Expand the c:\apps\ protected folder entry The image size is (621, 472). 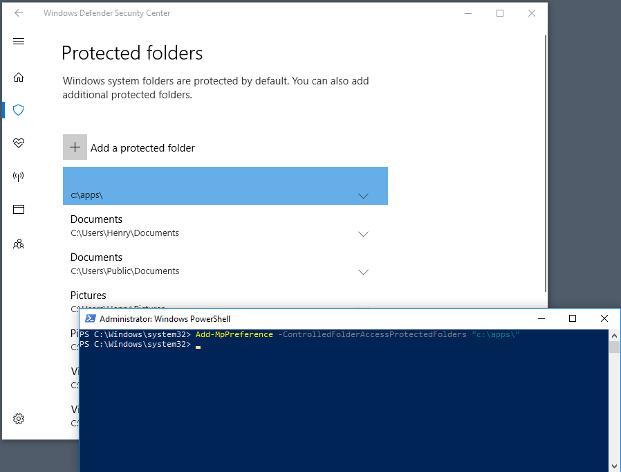point(363,196)
